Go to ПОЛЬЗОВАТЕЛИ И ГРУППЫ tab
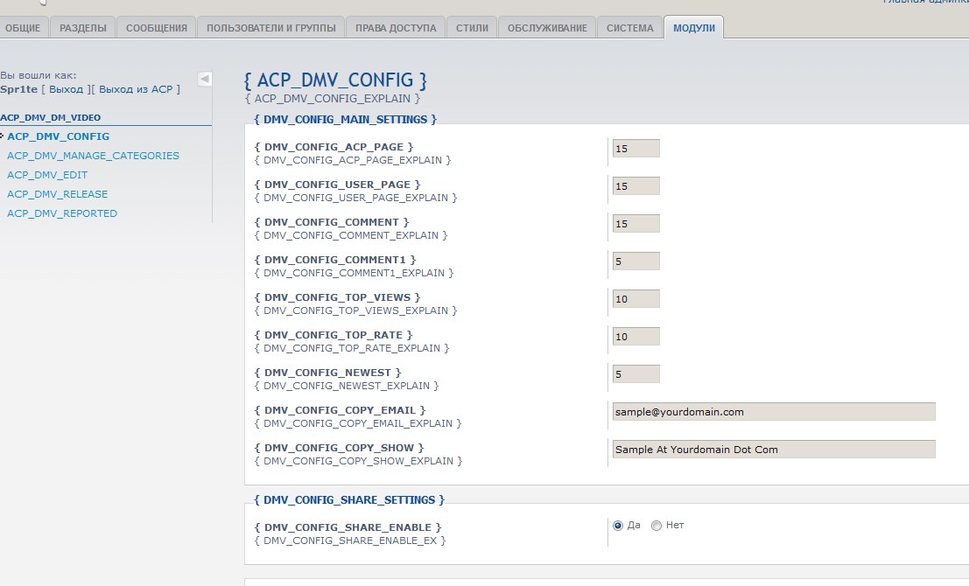The image size is (969, 586). 270,28
